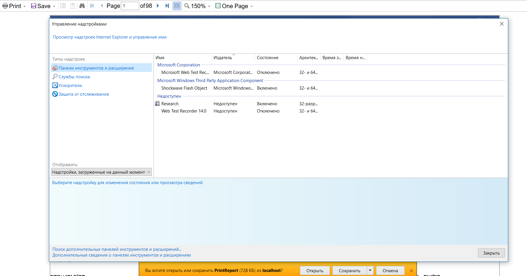
Task: Open the One Page dropdown arrow
Action: (x=251, y=6)
